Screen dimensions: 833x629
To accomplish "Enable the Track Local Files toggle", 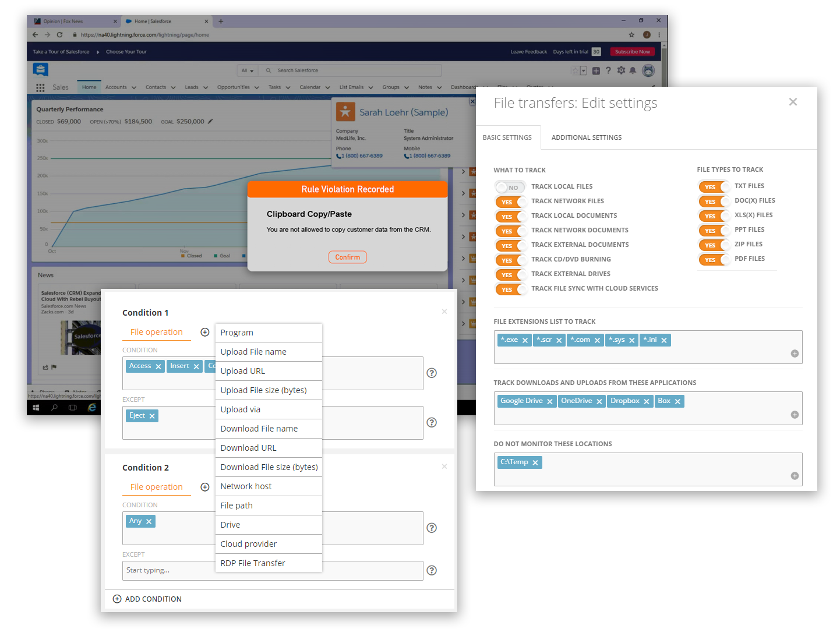I will [x=510, y=187].
